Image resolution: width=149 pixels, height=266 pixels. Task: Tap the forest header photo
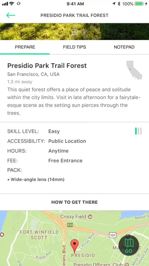click(74, 32)
